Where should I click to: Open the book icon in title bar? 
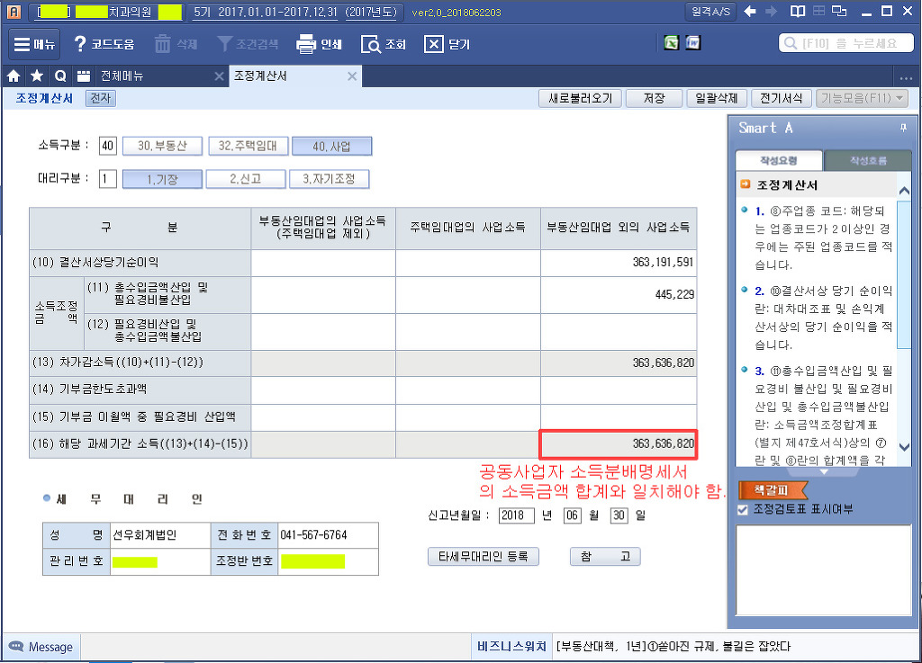tap(798, 11)
